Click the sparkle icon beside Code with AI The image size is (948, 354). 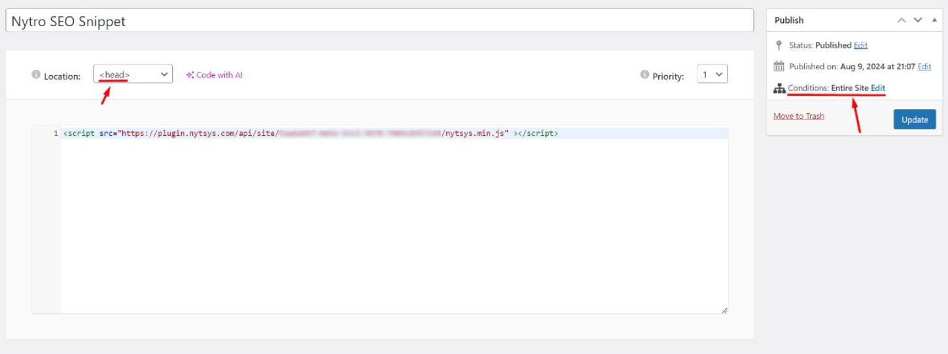pos(190,75)
